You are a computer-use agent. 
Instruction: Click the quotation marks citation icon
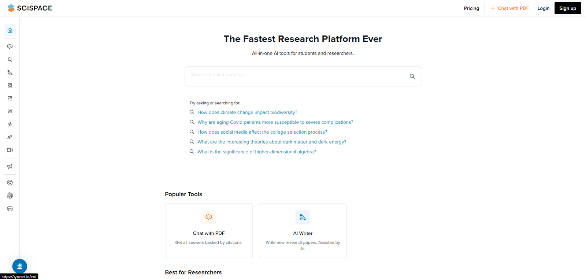(x=10, y=111)
